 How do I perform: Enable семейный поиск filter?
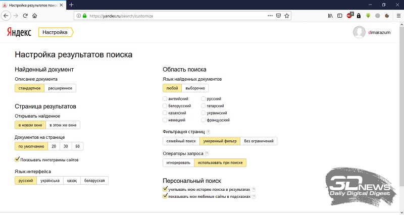click(x=181, y=141)
